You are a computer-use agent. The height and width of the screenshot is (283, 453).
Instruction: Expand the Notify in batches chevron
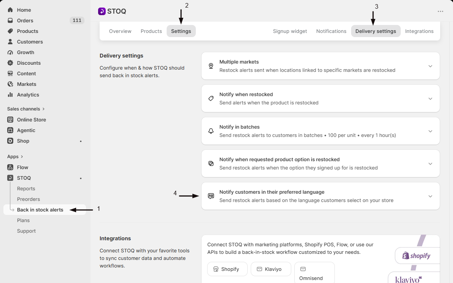pyautogui.click(x=430, y=131)
